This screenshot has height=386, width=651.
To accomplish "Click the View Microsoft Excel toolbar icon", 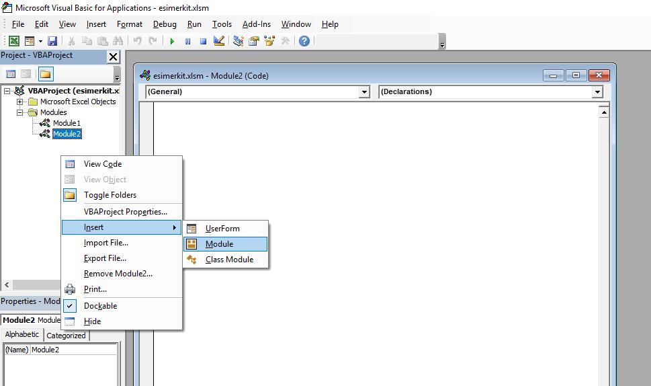I will click(x=14, y=41).
